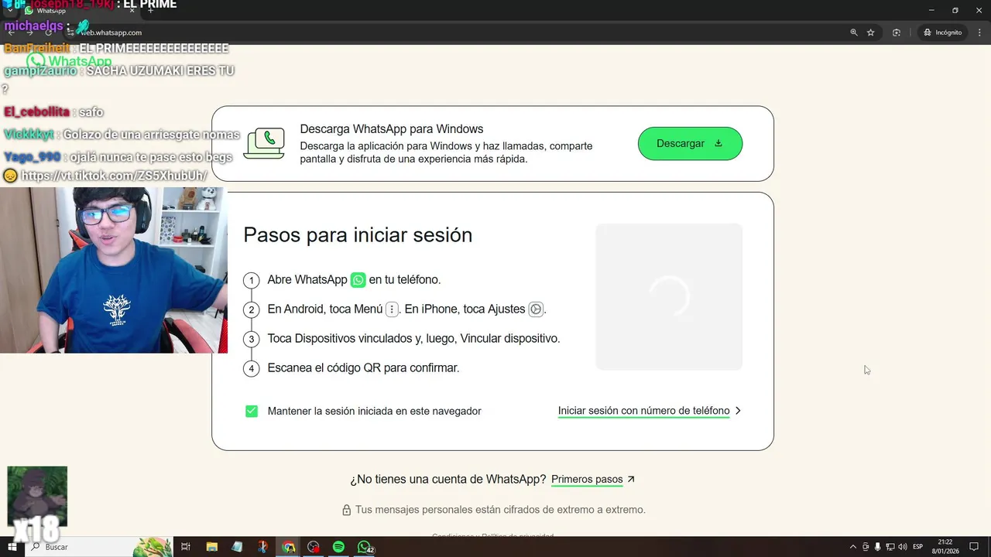Click the WhatsApp green app icon in step 1
This screenshot has height=557, width=991.
tap(358, 279)
